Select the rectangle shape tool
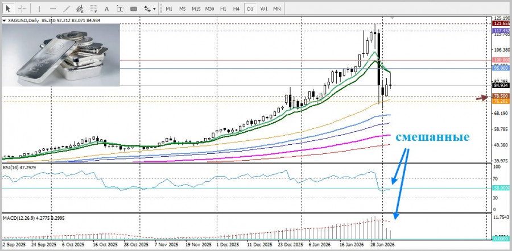 tap(134, 9)
